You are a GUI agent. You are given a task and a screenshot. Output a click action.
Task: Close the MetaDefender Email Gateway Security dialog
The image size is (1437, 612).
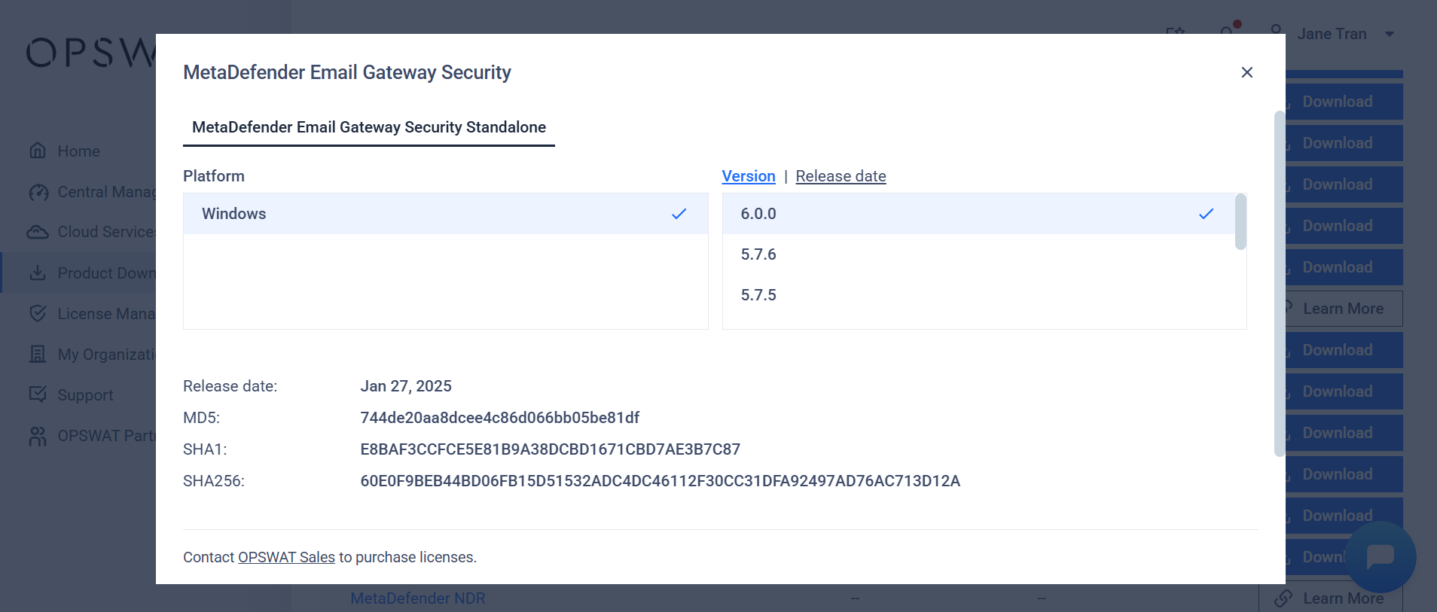tap(1247, 72)
